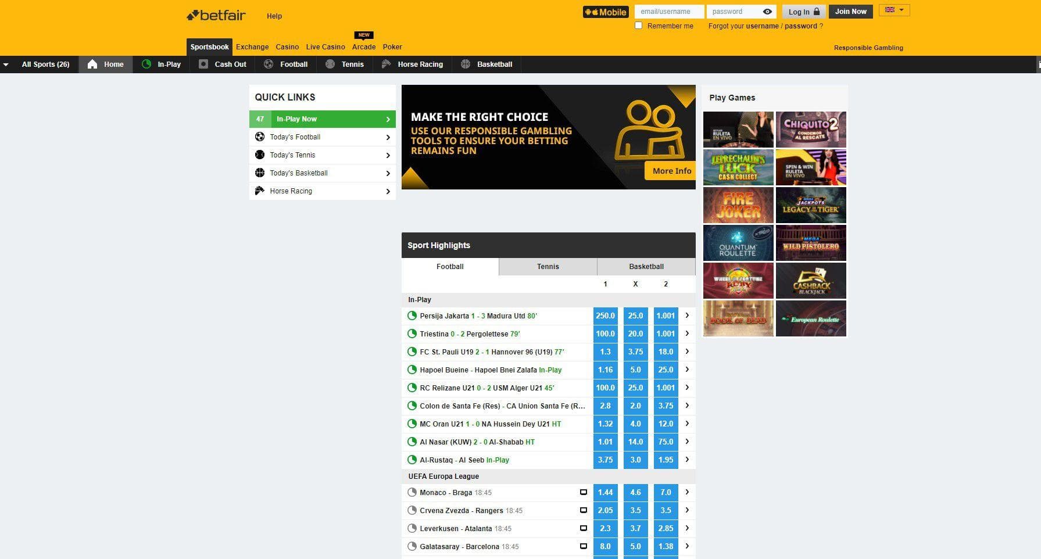Click the Home house icon in navbar
Viewport: 1041px width, 559px height.
pyautogui.click(x=92, y=64)
